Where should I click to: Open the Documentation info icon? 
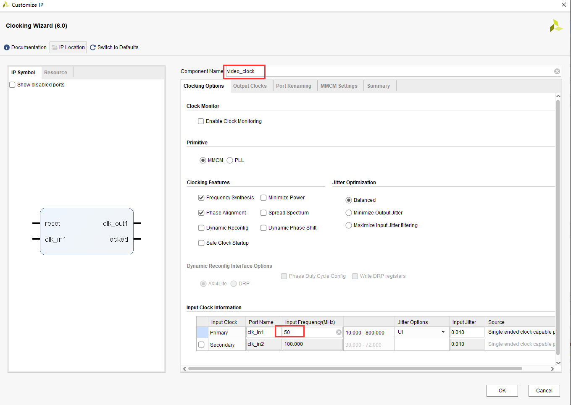coord(7,47)
